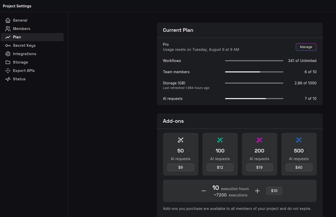
Task: Click the '7 of 10' AI value
Action: [x=311, y=99]
